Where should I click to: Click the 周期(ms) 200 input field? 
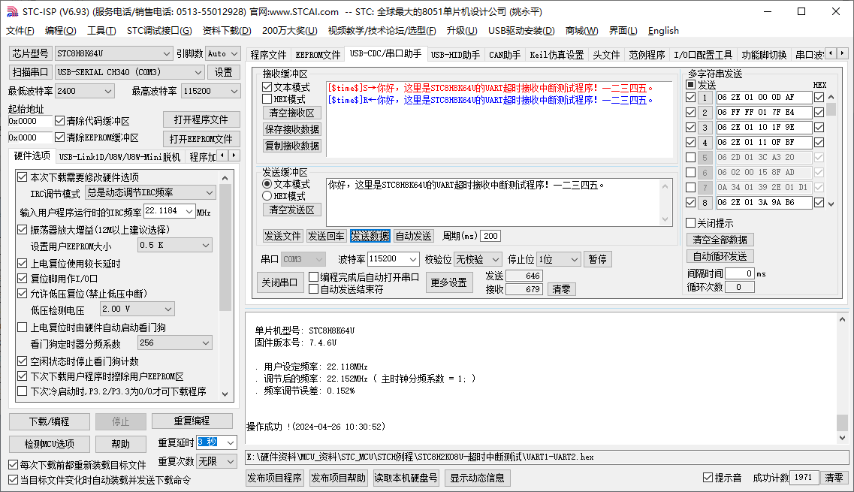coord(490,236)
